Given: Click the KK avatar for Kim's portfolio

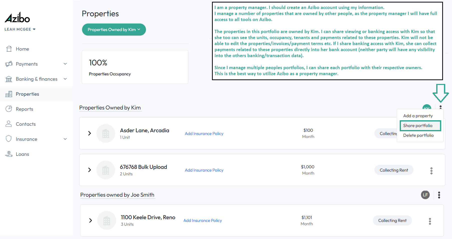Looking at the screenshot, I should click(x=427, y=107).
